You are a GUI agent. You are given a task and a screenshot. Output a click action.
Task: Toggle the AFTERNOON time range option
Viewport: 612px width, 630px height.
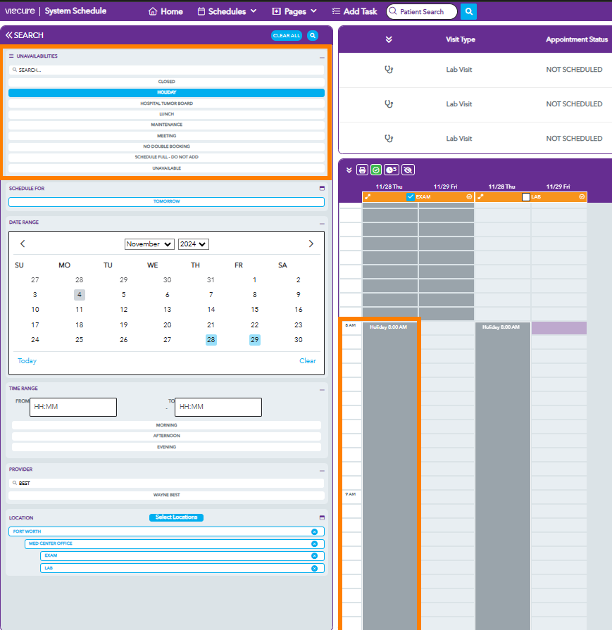coord(166,436)
